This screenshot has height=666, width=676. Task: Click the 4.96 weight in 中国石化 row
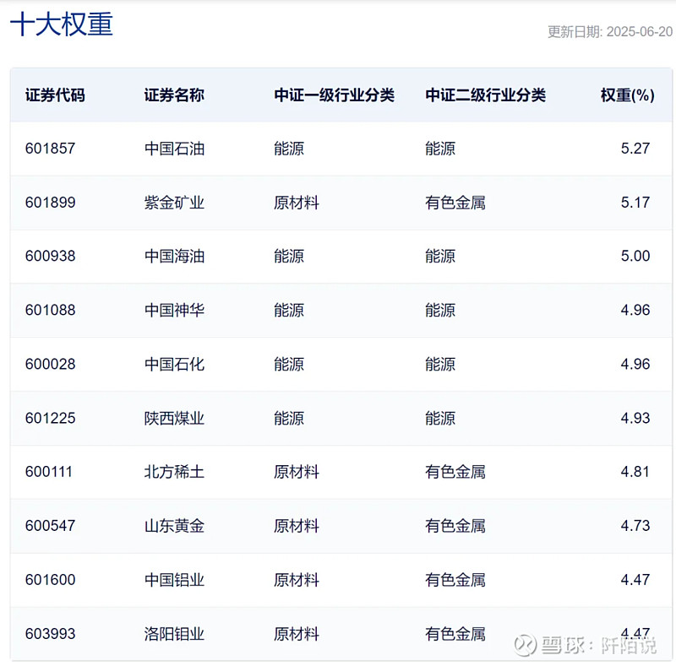tap(635, 365)
